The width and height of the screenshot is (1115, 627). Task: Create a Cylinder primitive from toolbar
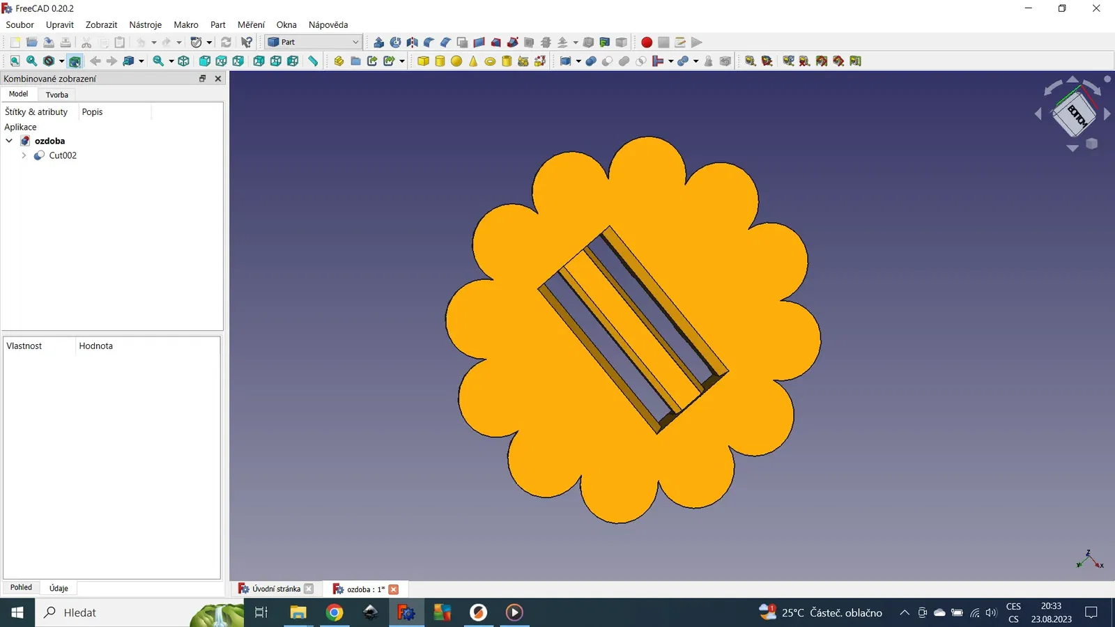pos(440,61)
